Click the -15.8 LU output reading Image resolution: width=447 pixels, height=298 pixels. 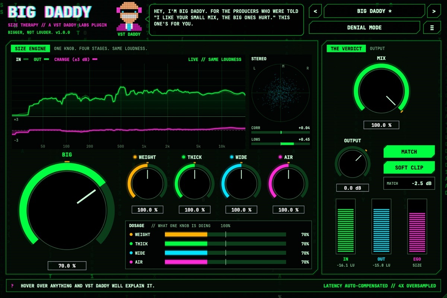tap(381, 265)
